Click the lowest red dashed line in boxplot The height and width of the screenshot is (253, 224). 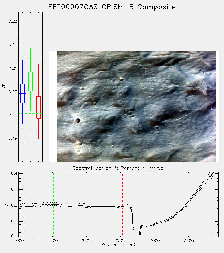[x=30, y=142]
